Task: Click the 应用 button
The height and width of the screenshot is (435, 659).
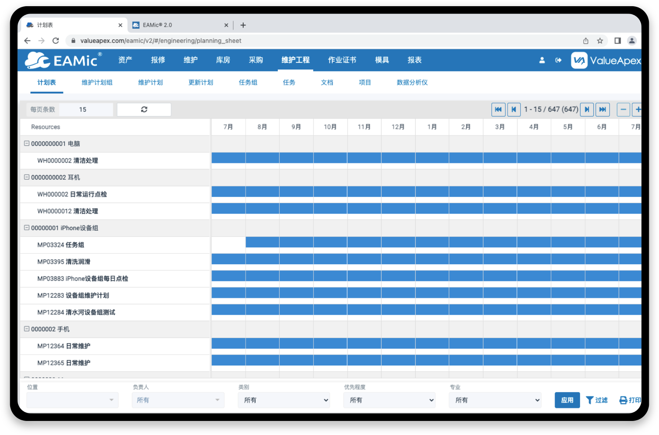Action: point(567,400)
